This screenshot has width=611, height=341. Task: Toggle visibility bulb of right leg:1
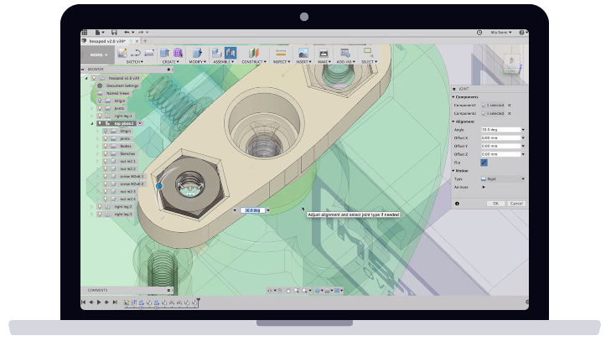[100, 116]
